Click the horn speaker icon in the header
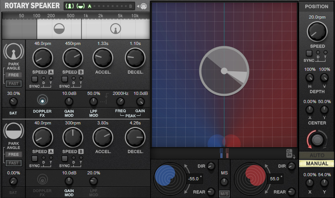Screen dimensions: 335x198 [70, 6]
